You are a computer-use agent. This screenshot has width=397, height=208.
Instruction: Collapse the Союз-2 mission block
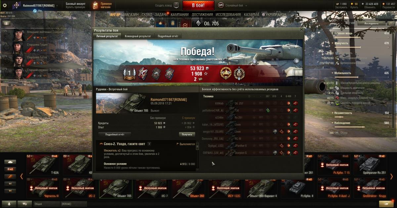(x=101, y=144)
